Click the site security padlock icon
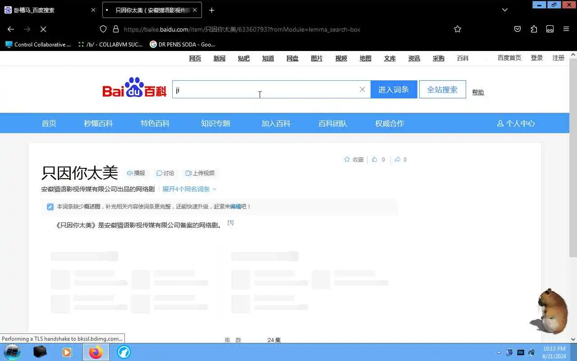Viewport: 577px width, 361px height. (x=115, y=29)
